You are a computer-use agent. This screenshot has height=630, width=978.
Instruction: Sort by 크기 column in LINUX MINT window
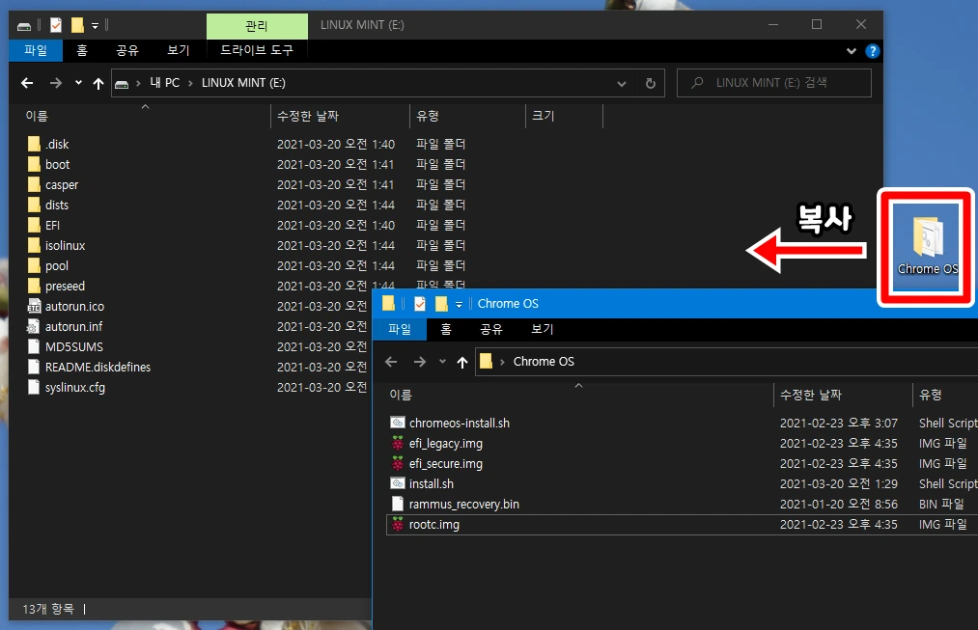[x=543, y=116]
